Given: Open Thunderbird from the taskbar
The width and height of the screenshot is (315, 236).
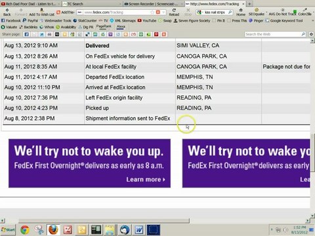Looking at the screenshot, I should (x=125, y=229).
